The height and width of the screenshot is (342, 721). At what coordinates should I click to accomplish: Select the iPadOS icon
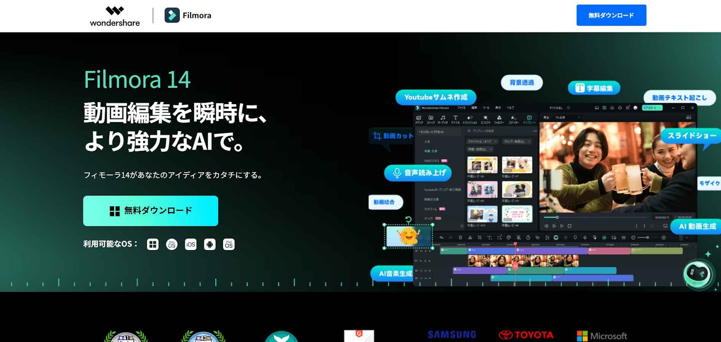pyautogui.click(x=229, y=244)
